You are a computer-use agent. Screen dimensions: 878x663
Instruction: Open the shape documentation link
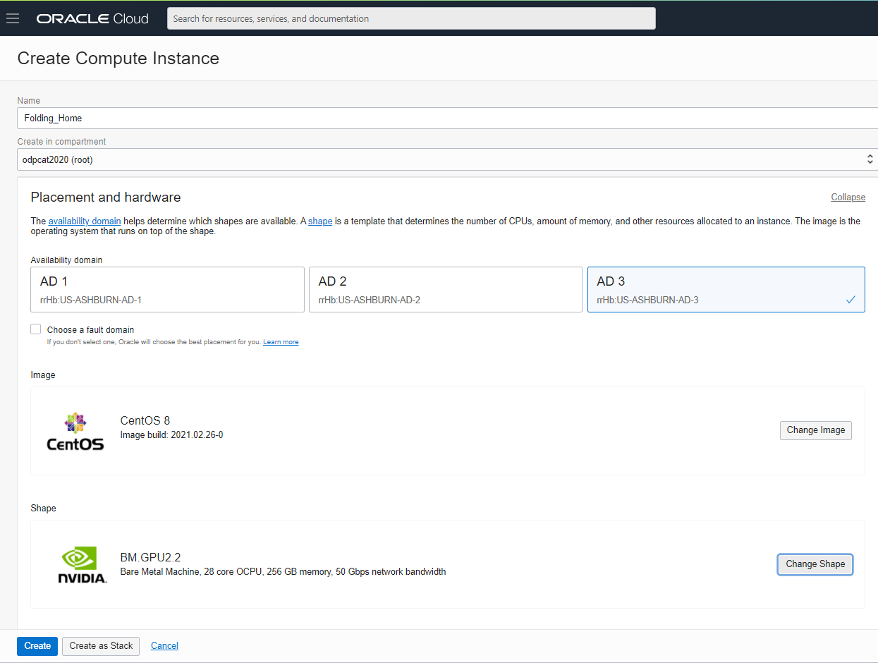(x=320, y=221)
